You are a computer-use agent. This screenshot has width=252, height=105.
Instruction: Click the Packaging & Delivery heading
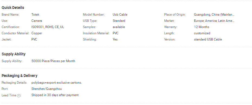tap(20, 76)
